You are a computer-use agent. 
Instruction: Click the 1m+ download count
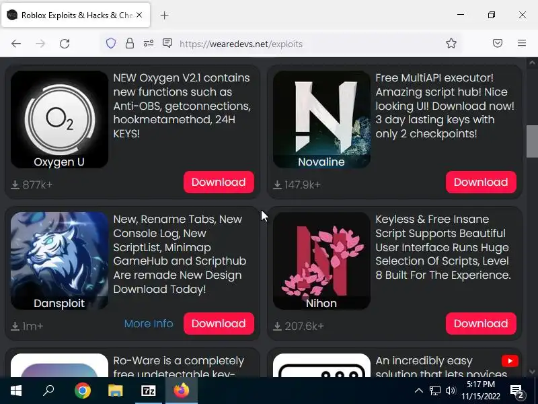(27, 326)
